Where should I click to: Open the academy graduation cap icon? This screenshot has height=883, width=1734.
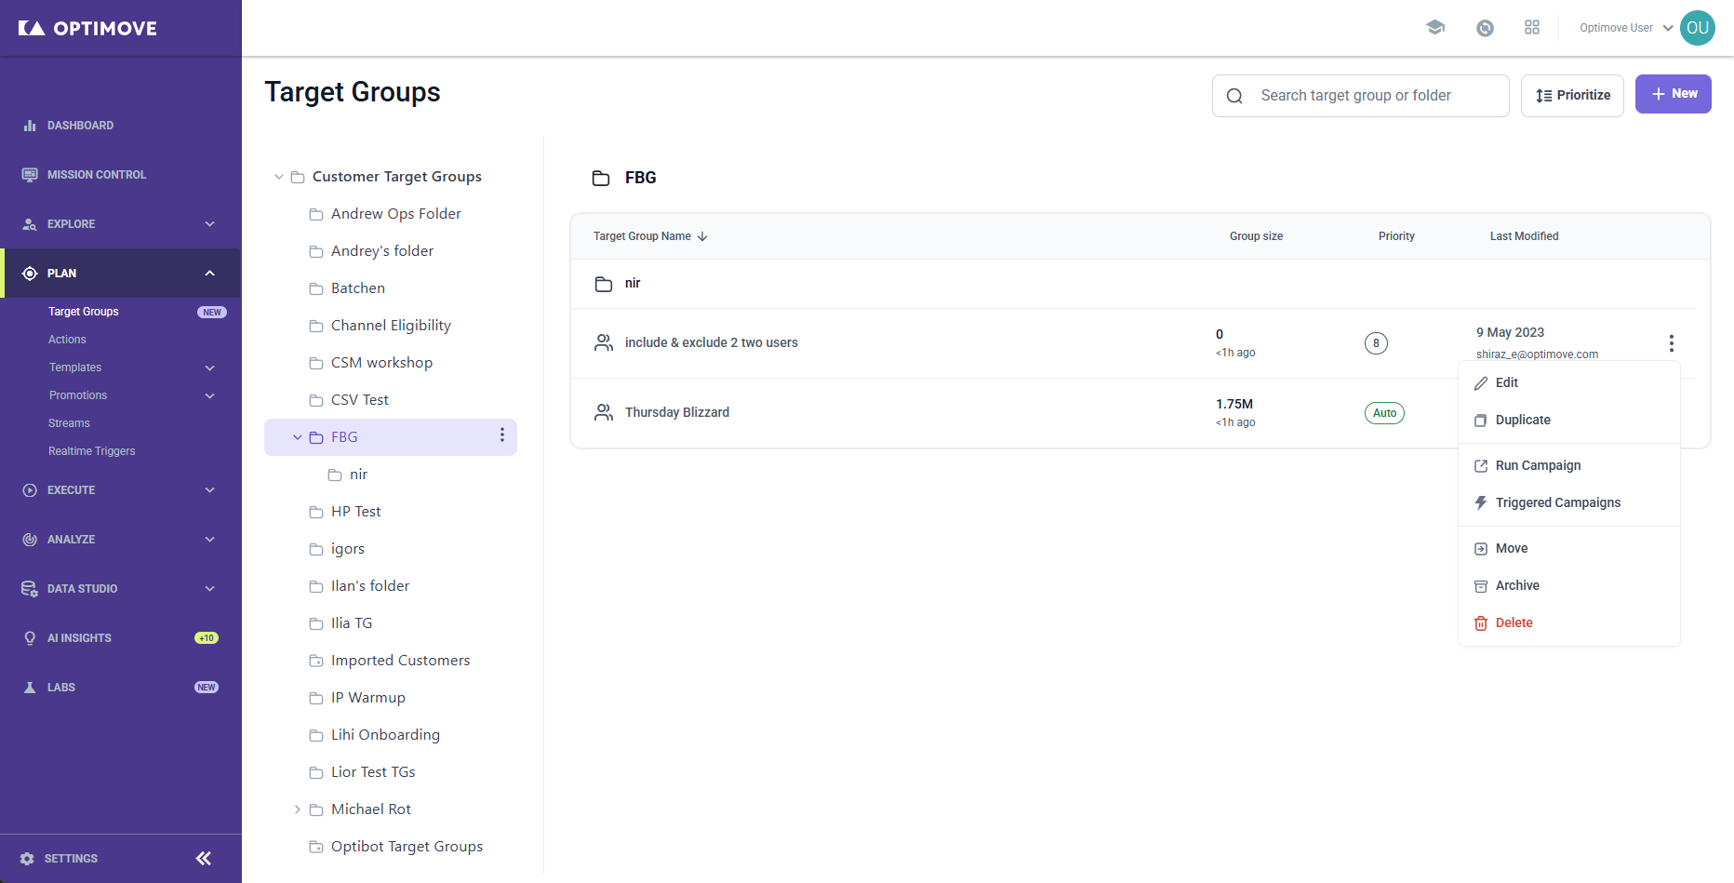point(1435,28)
